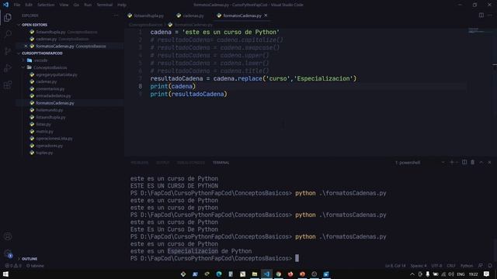Switch to the cadenas.py editor tab

190,15
